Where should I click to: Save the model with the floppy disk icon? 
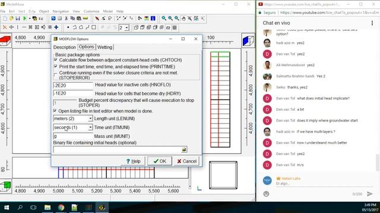18,18
